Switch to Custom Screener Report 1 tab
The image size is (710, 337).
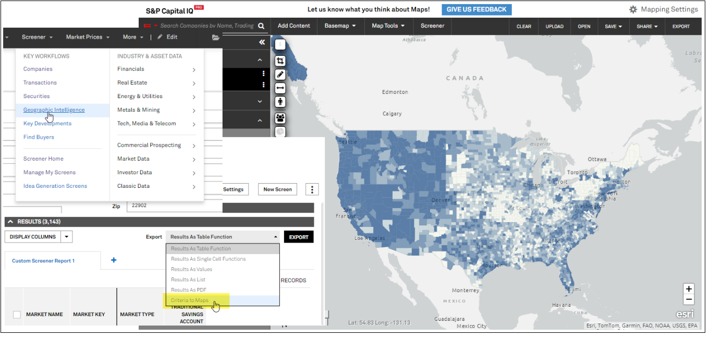coord(43,261)
